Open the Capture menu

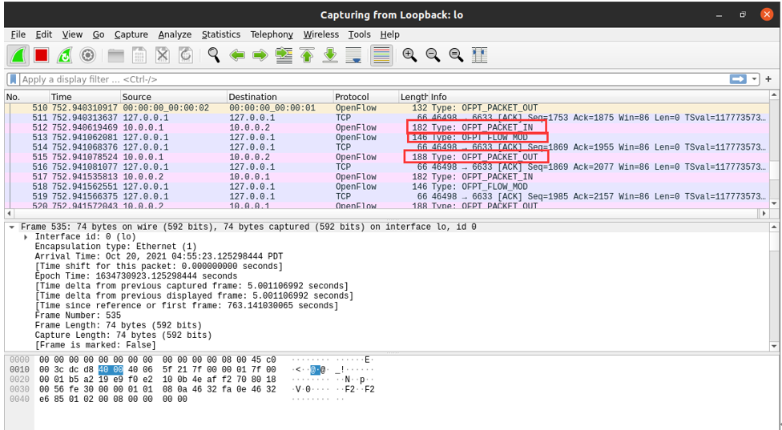click(x=131, y=34)
